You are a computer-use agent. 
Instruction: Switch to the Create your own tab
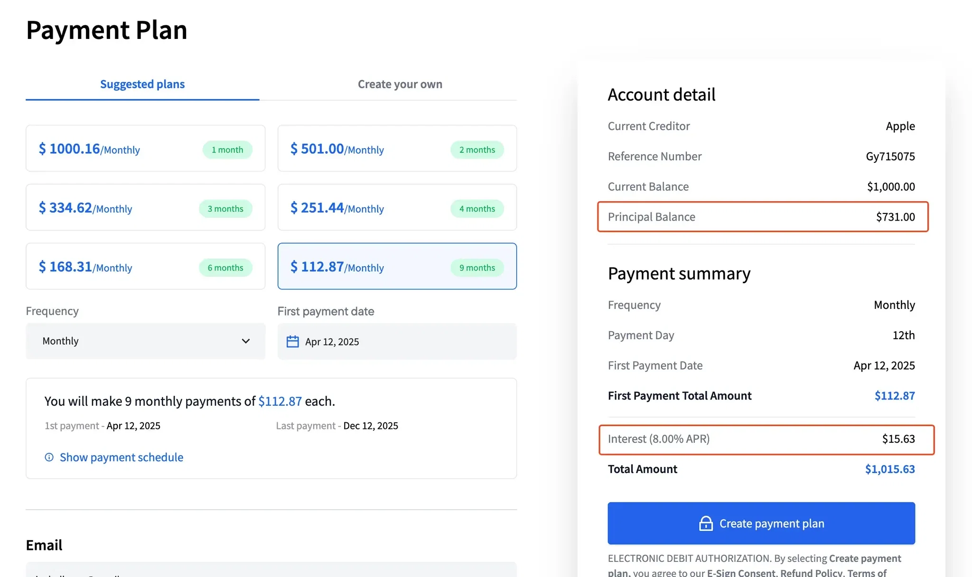tap(400, 84)
